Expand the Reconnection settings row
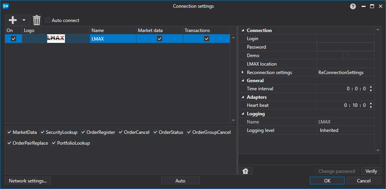Screen dimensions: 386x189 point(243,73)
